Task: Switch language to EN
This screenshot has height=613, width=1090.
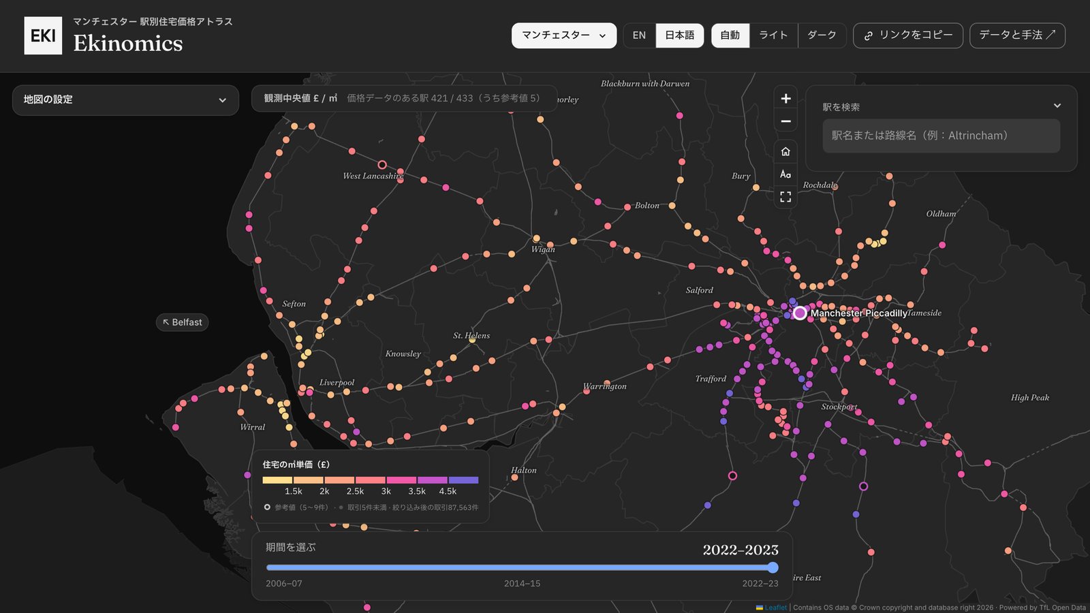Action: click(x=639, y=35)
